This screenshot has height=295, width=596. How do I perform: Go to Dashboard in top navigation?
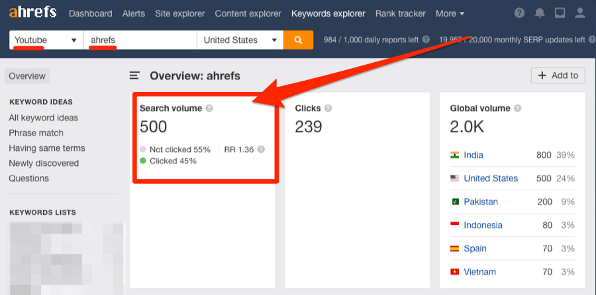tap(91, 14)
